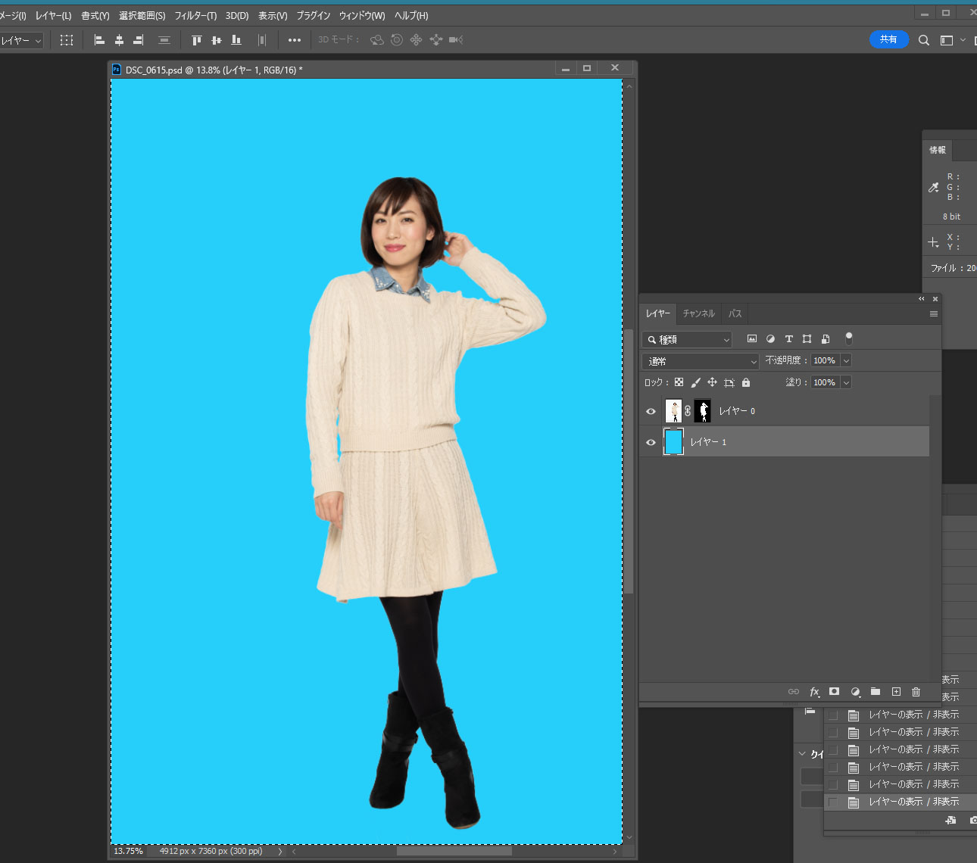Align left edges in the options bar

point(99,40)
